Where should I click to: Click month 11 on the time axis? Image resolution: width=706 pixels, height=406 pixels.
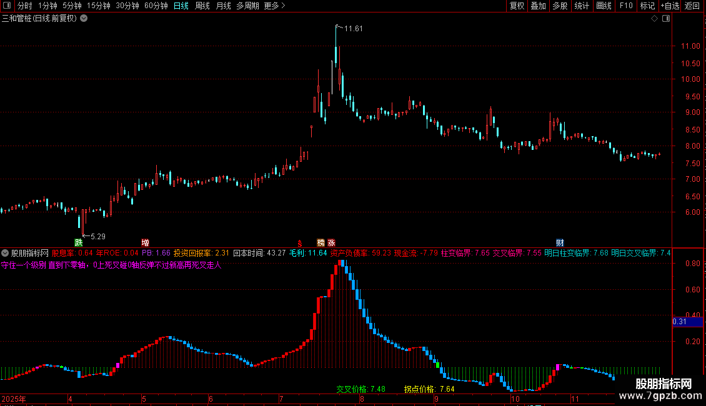(575, 399)
